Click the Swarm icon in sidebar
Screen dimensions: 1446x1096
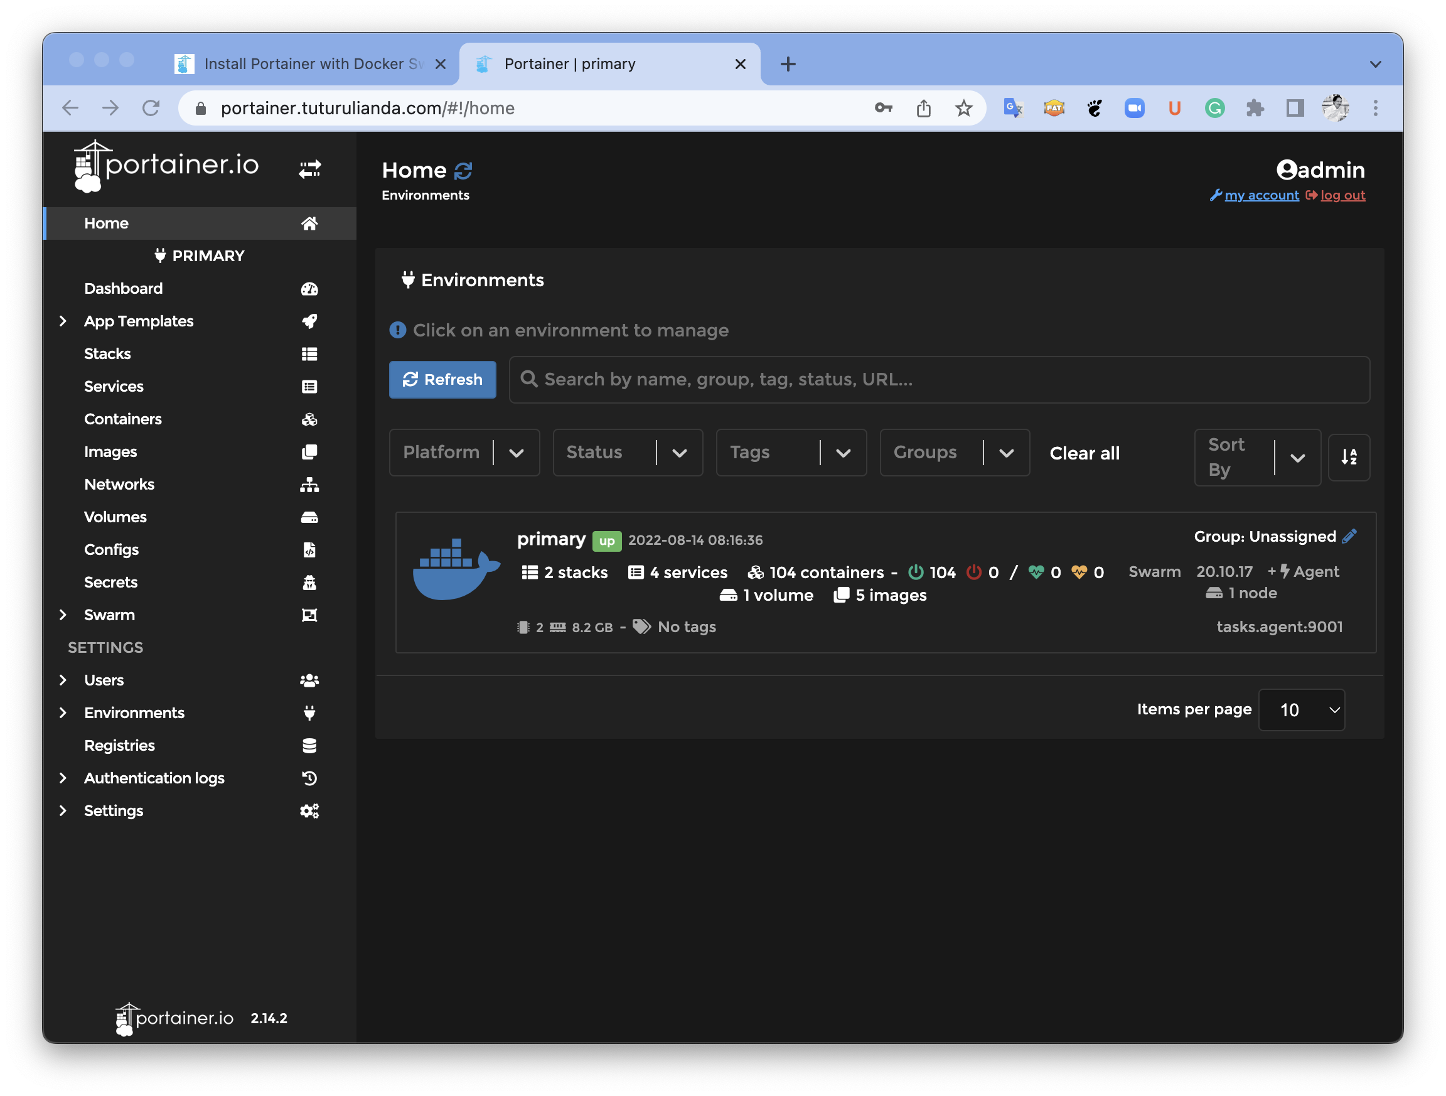309,616
